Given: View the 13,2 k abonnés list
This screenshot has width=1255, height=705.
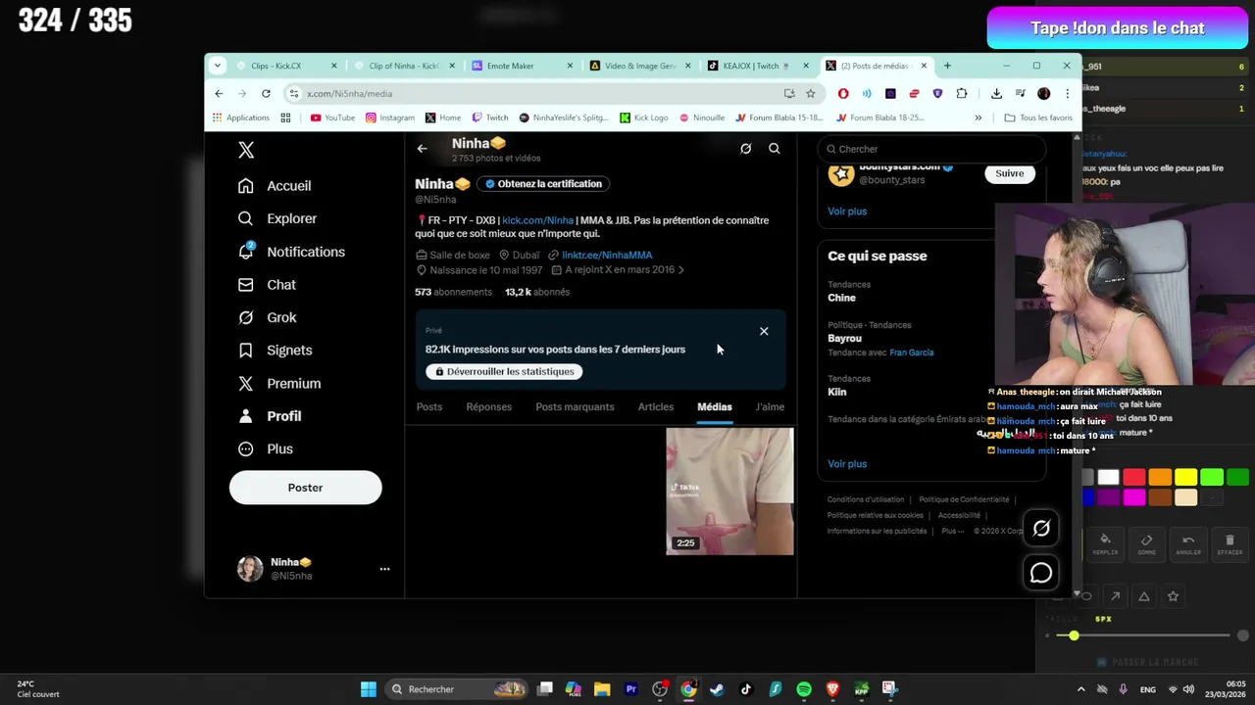Looking at the screenshot, I should coord(537,292).
